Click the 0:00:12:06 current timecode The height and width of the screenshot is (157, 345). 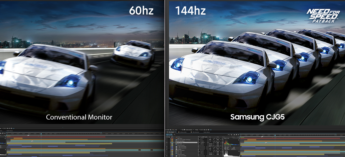[169, 134]
